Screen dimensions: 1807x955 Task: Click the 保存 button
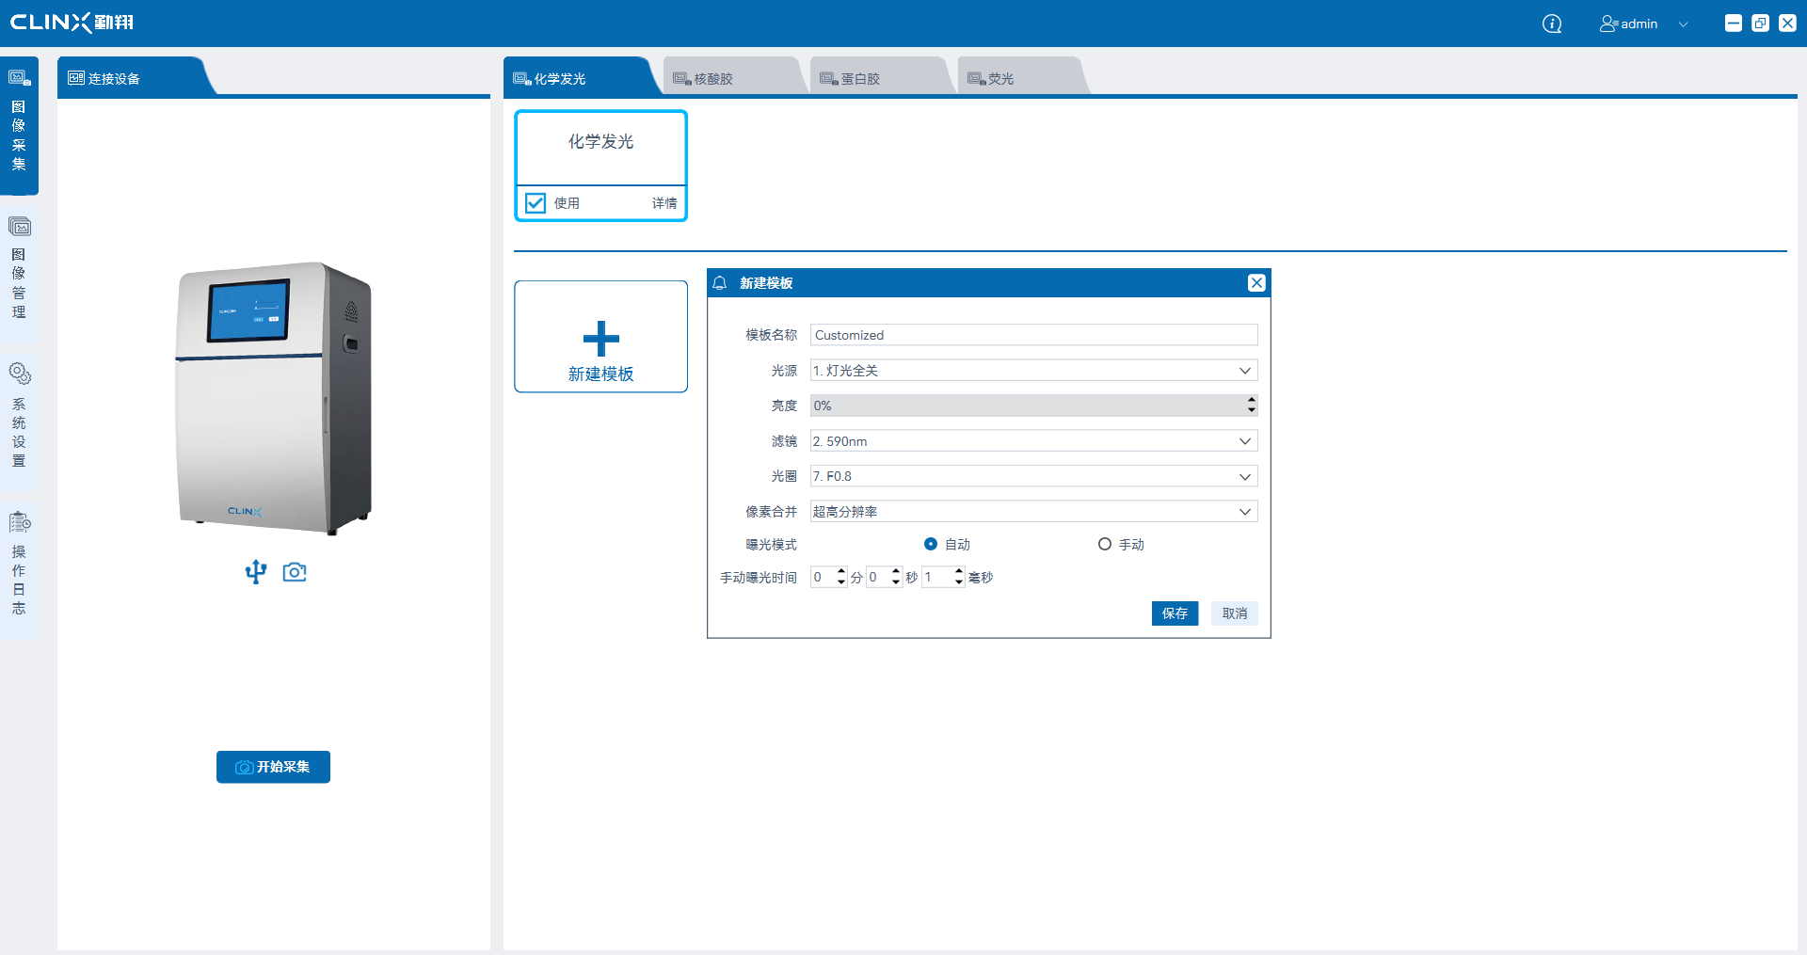[1175, 613]
